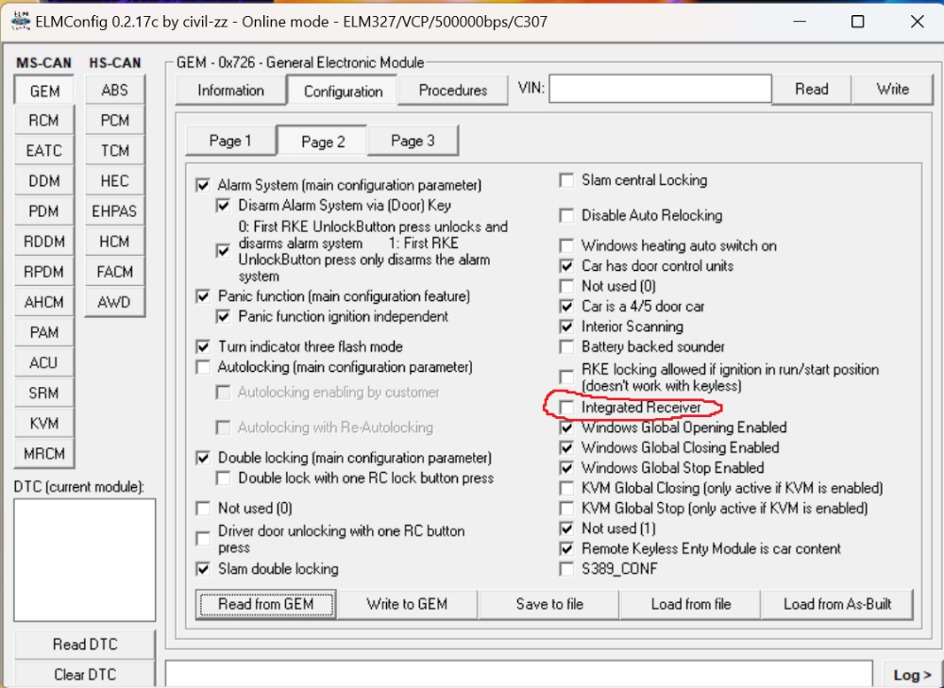
Task: Enable Slam central Locking option
Action: click(566, 180)
